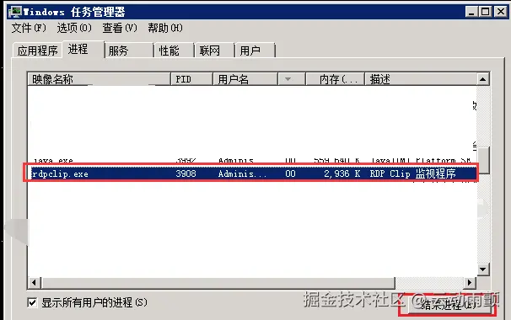Click the vertical scrollbar thumb
Screen dimensions: 511x320
(483, 160)
